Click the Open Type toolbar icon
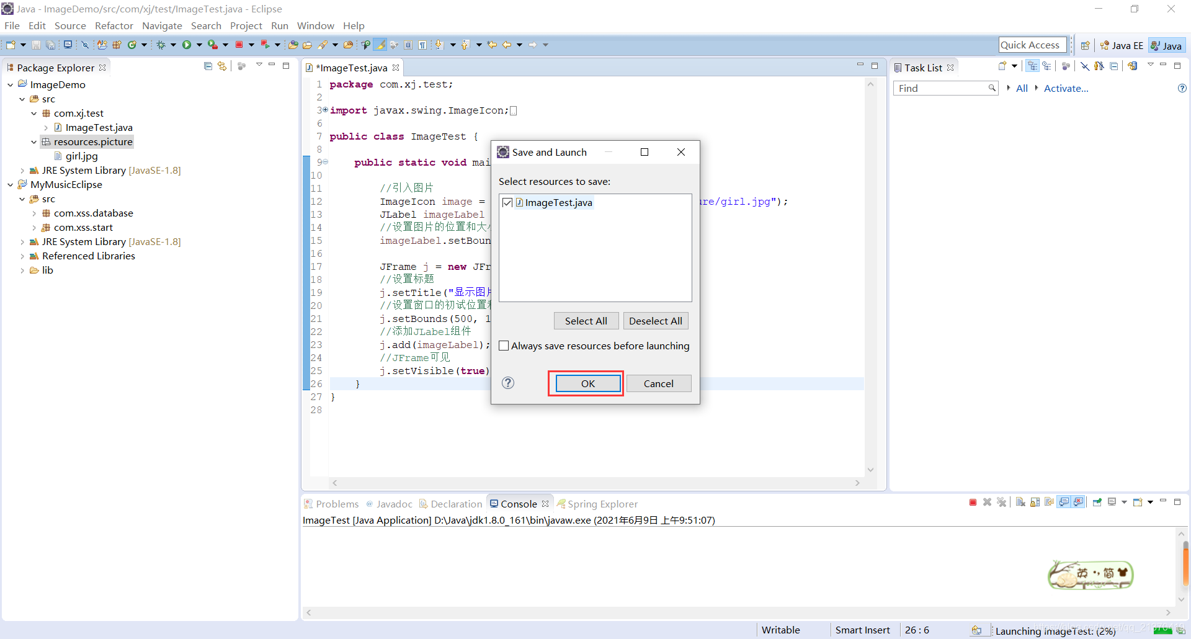The width and height of the screenshot is (1191, 639). click(x=293, y=45)
